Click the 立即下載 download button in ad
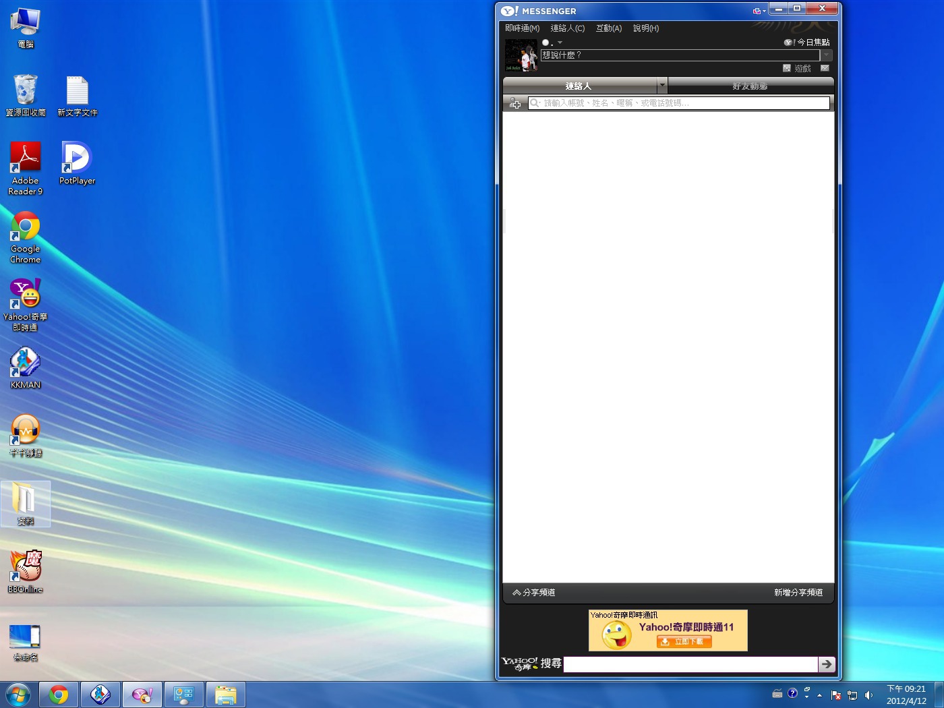Viewport: 944px width, 708px height. click(x=684, y=642)
